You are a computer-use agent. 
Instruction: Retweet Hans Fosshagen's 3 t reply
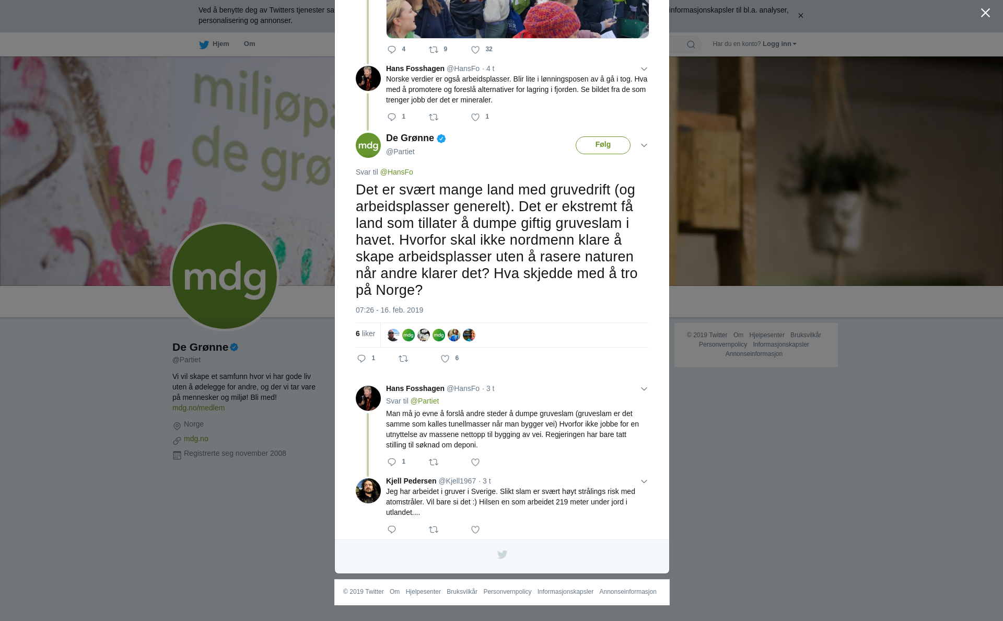click(x=434, y=462)
